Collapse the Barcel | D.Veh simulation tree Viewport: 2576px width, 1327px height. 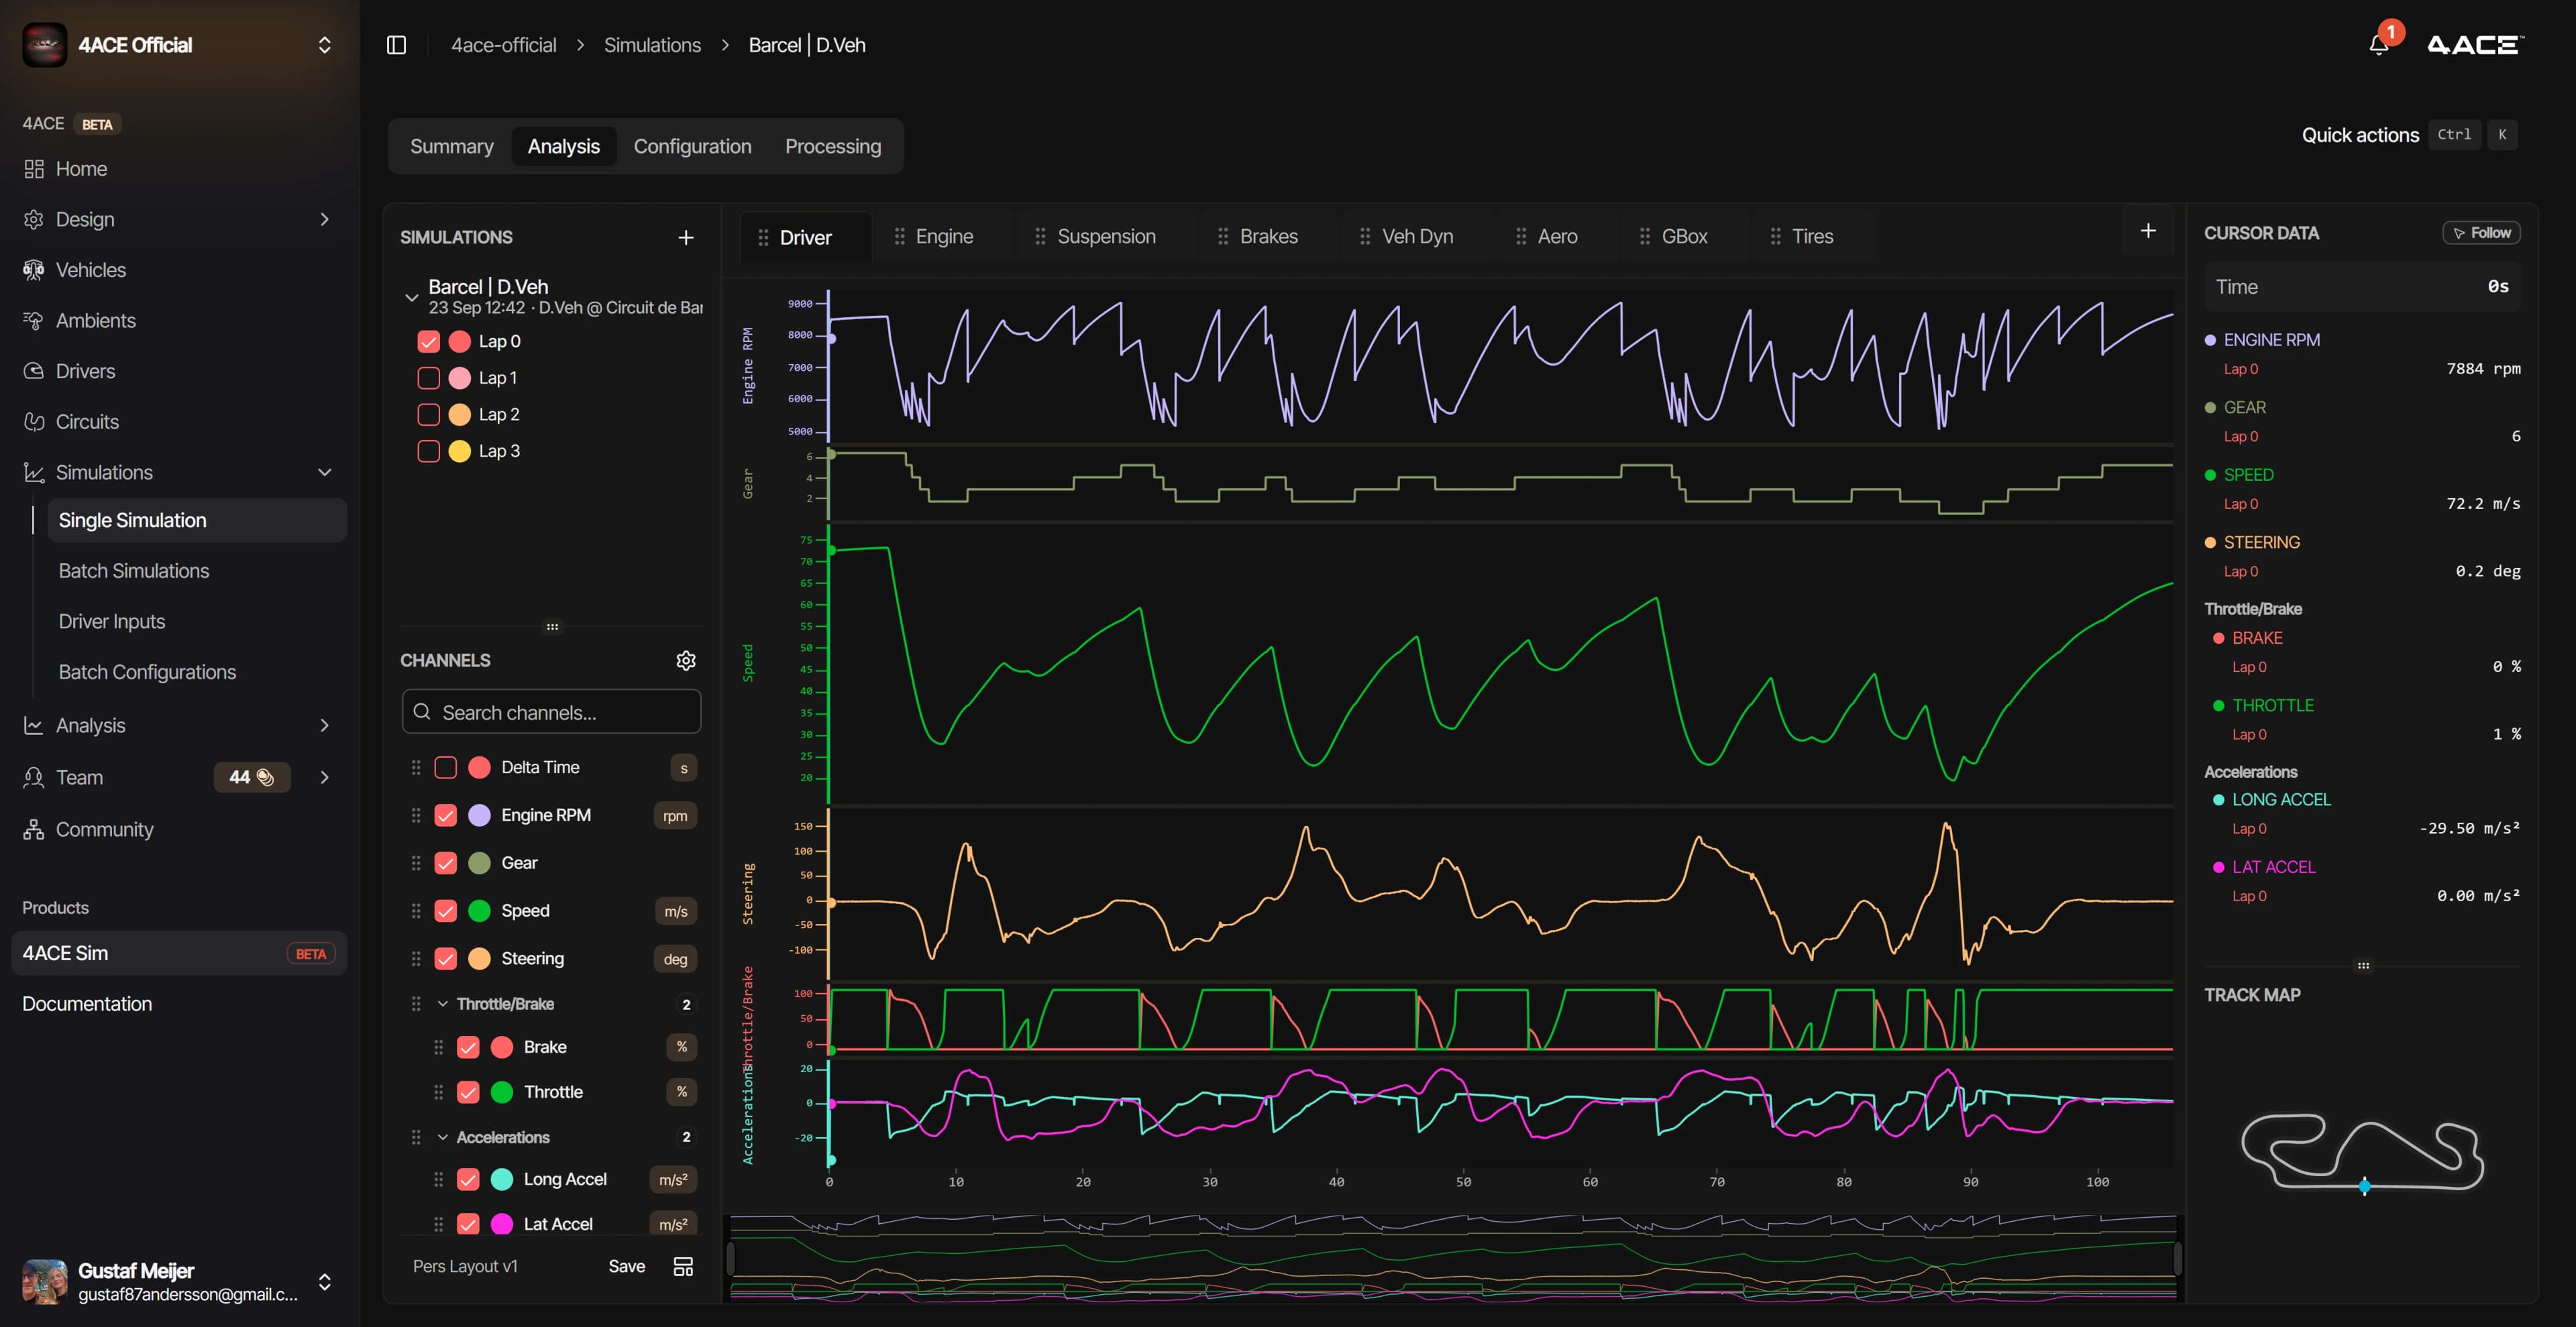(411, 297)
